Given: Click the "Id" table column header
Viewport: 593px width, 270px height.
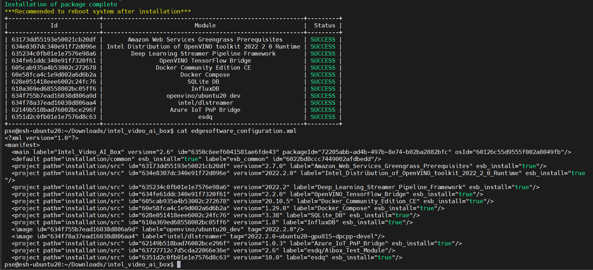Looking at the screenshot, I should pyautogui.click(x=53, y=26).
